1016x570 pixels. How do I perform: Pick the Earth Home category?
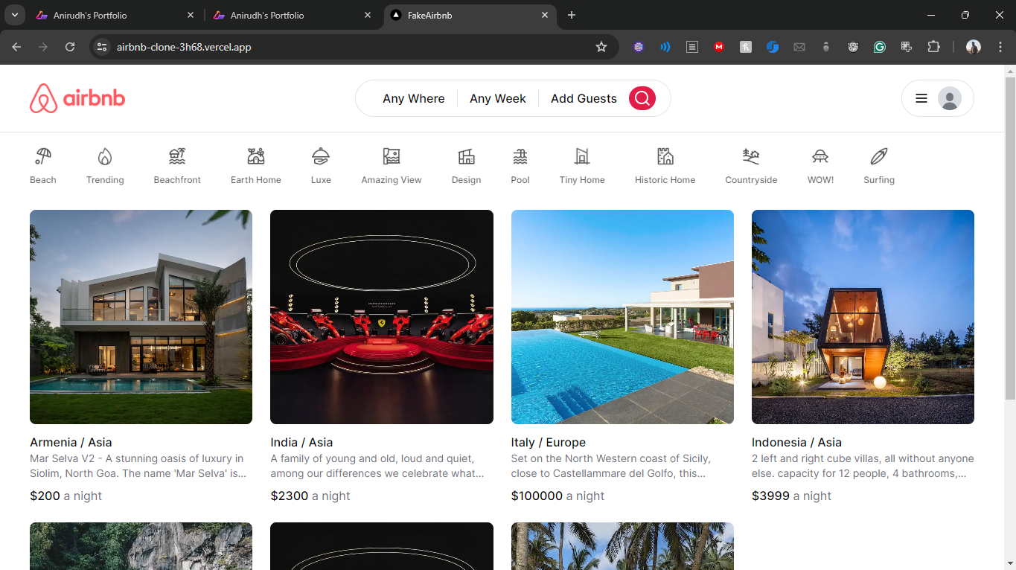pos(256,166)
